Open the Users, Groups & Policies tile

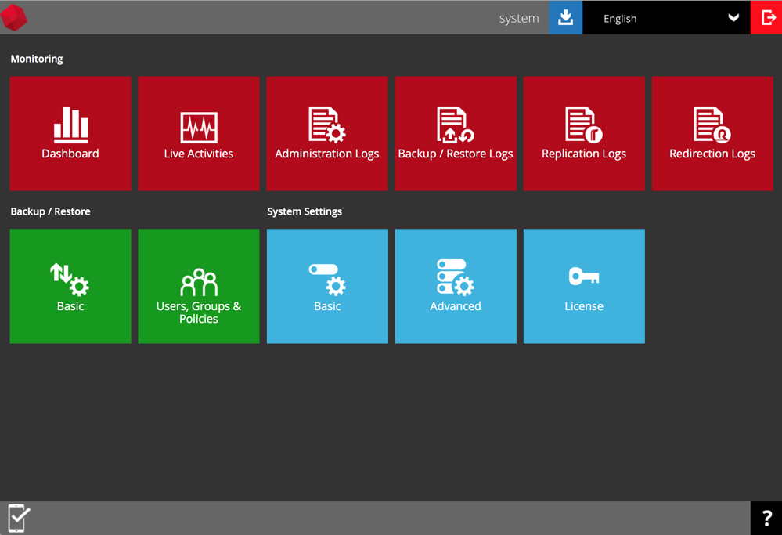click(x=199, y=286)
